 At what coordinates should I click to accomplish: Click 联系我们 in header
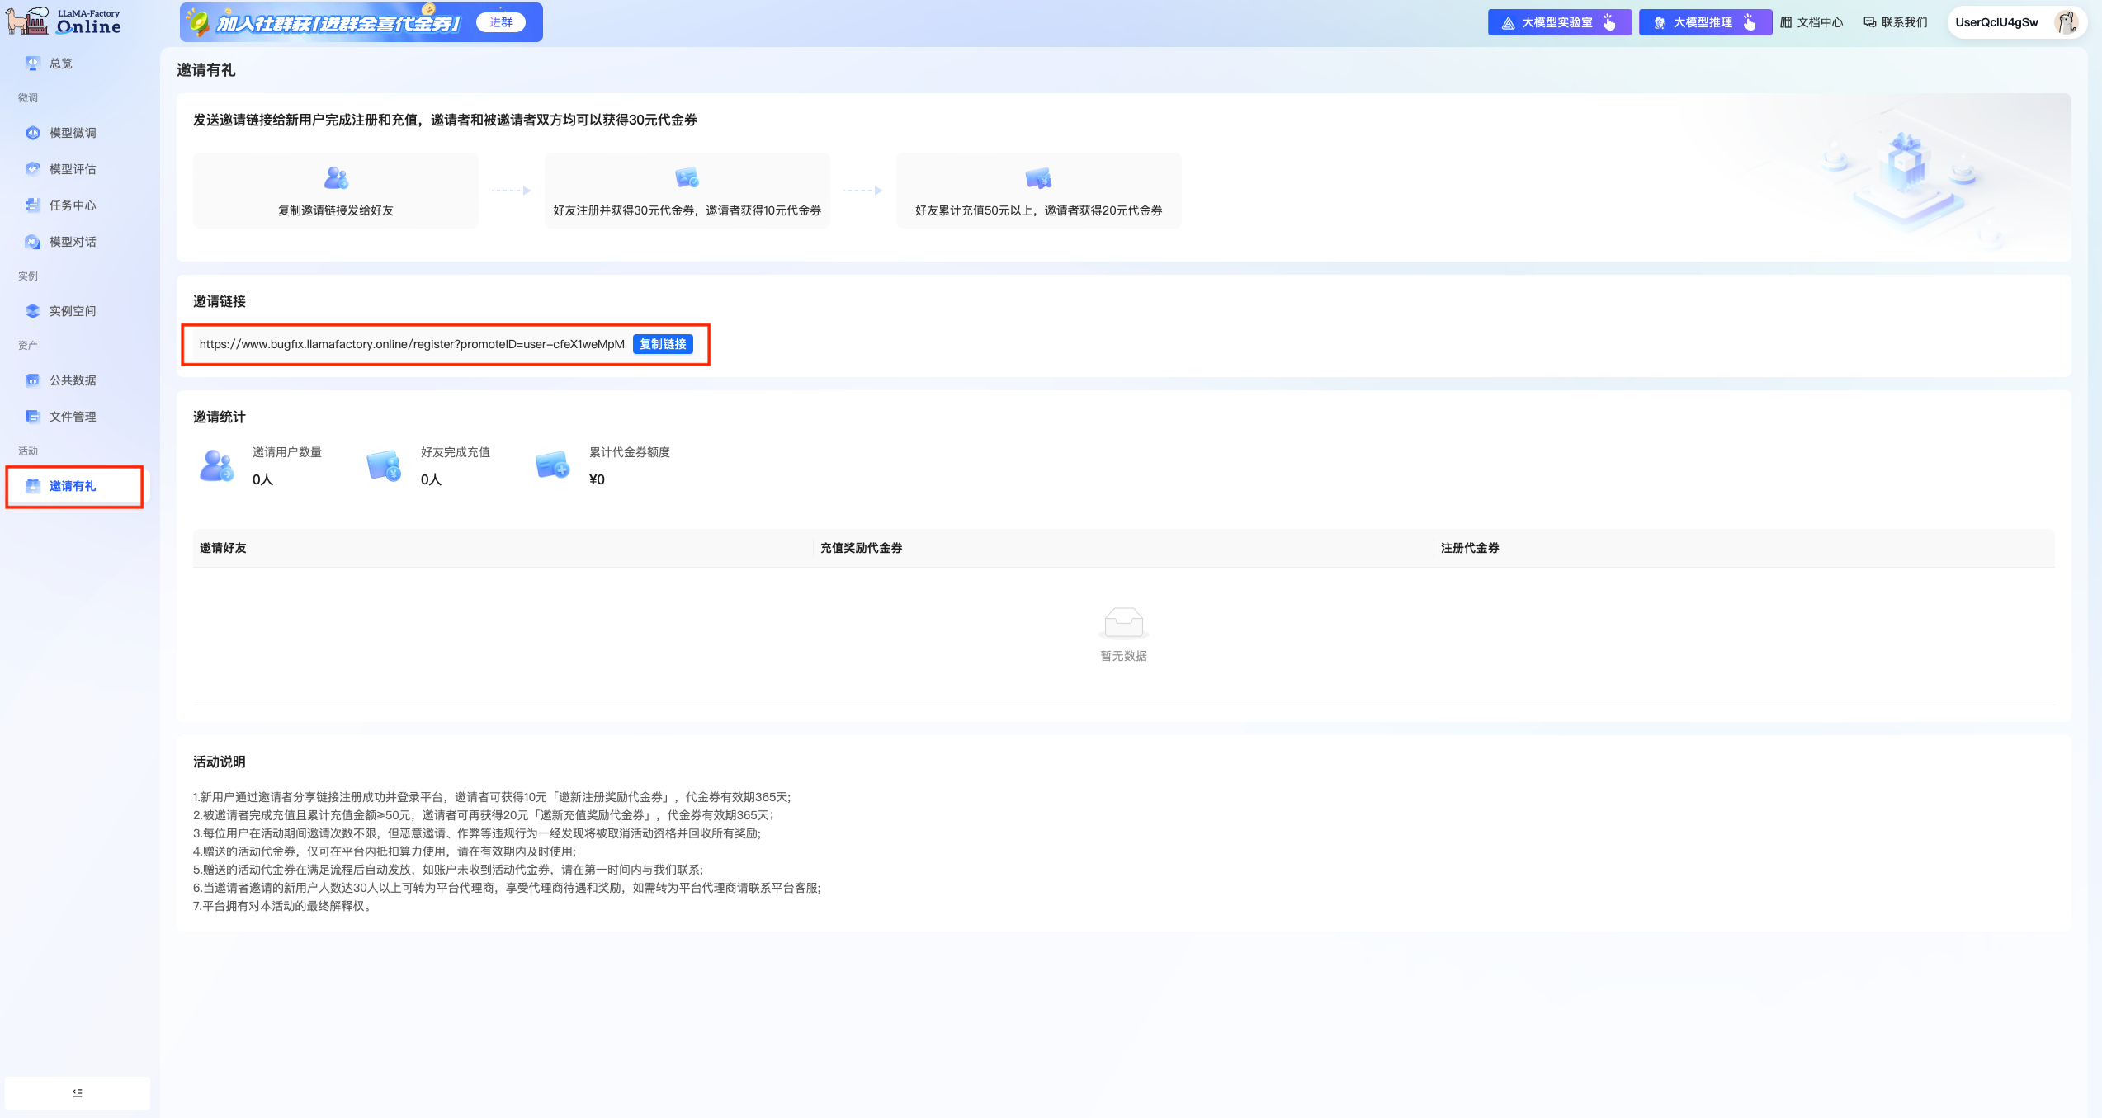click(x=1896, y=22)
